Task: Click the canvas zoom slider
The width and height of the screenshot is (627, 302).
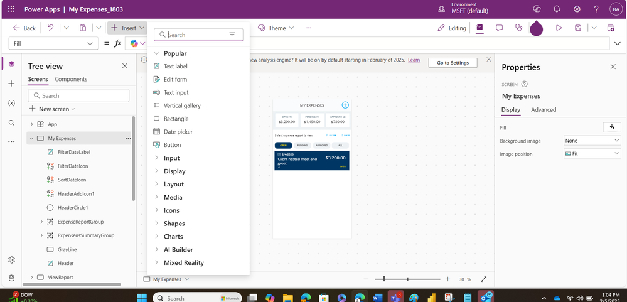Action: (x=407, y=279)
